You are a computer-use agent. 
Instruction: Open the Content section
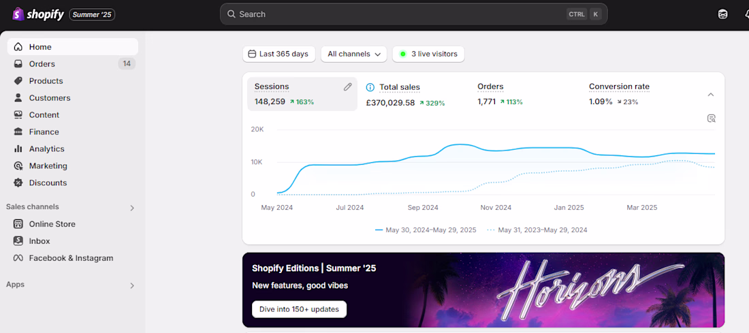click(44, 114)
